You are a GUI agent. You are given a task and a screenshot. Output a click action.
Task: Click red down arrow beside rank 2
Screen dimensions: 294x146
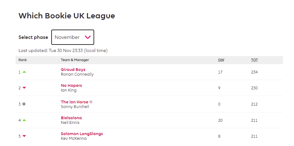click(24, 88)
